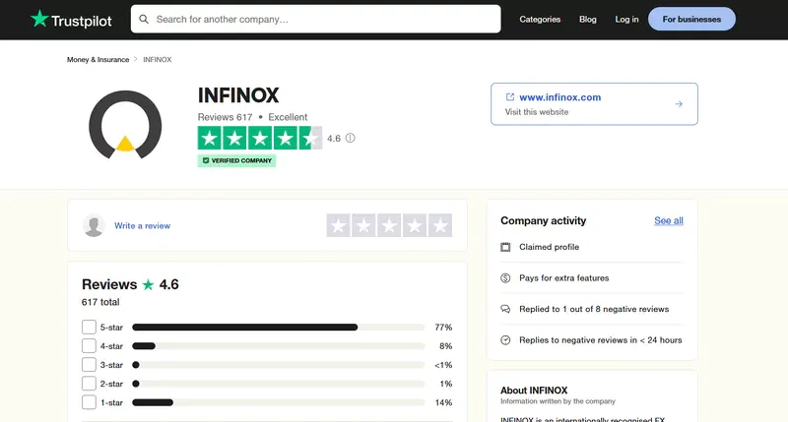The image size is (788, 422).
Task: Open the Blog page
Action: click(587, 19)
